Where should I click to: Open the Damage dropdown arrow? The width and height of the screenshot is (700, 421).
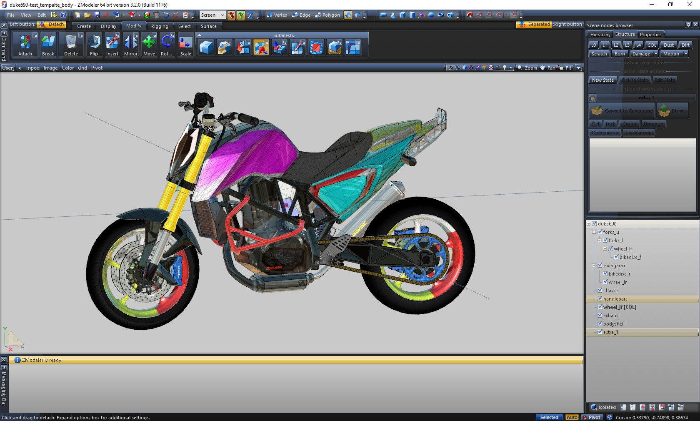[655, 54]
